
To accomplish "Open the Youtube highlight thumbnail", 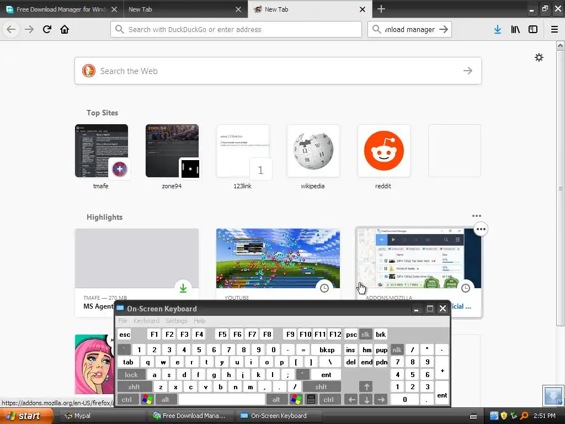I will (x=278, y=258).
